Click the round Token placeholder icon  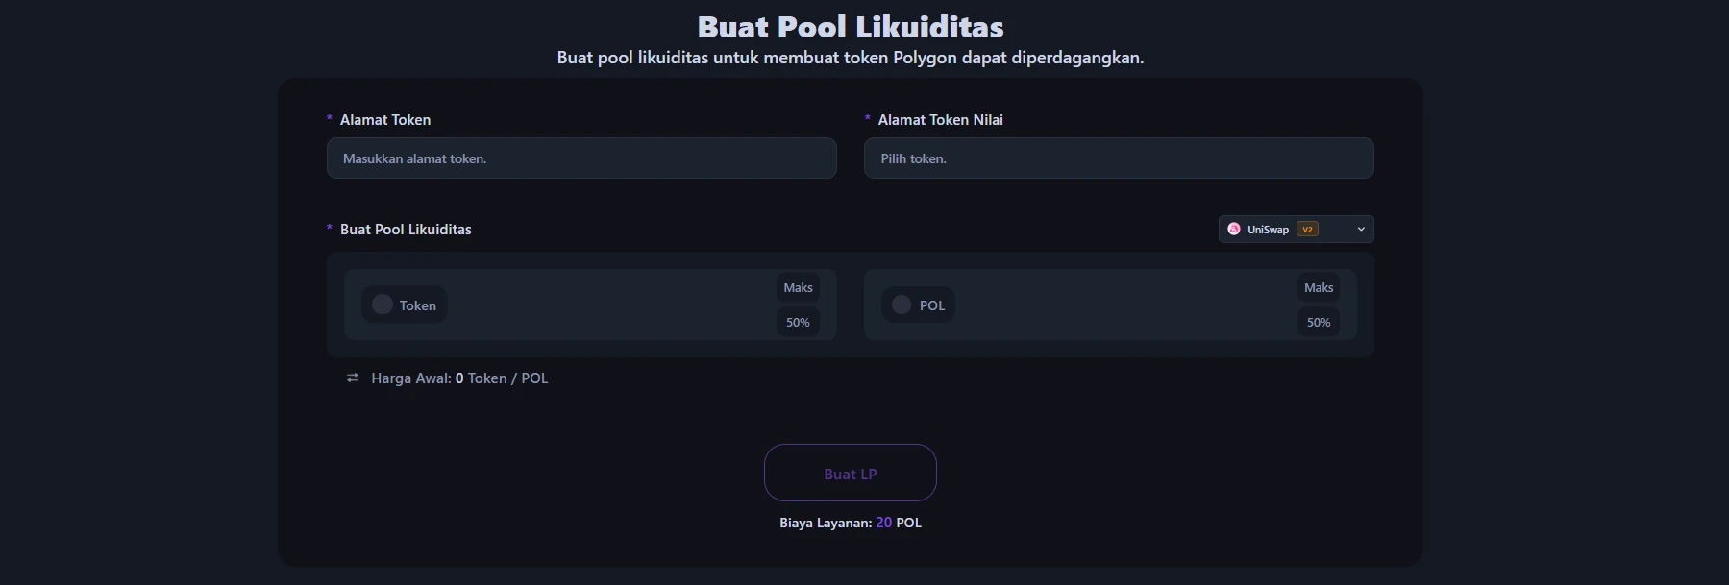click(x=383, y=305)
